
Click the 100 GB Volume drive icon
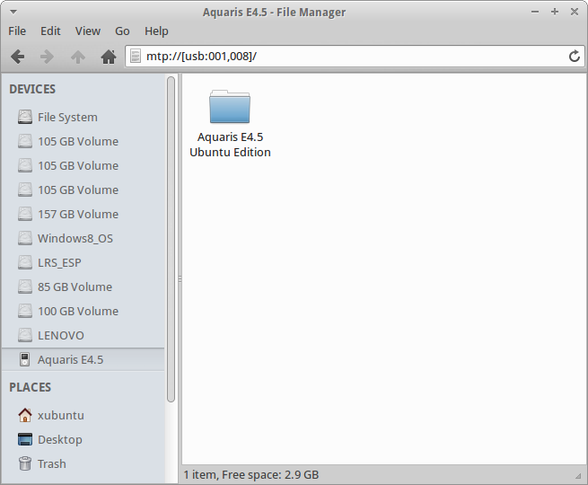(x=25, y=311)
